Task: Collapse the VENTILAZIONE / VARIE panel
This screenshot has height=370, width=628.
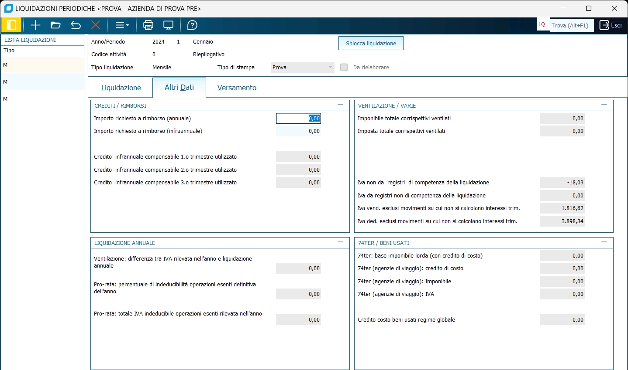Action: point(604,105)
